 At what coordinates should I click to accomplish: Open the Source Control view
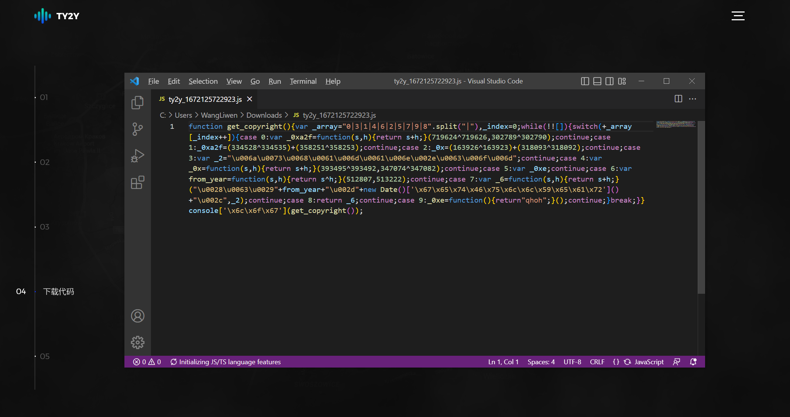tap(137, 129)
